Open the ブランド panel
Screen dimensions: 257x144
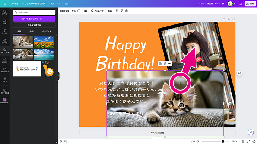pos(5,41)
